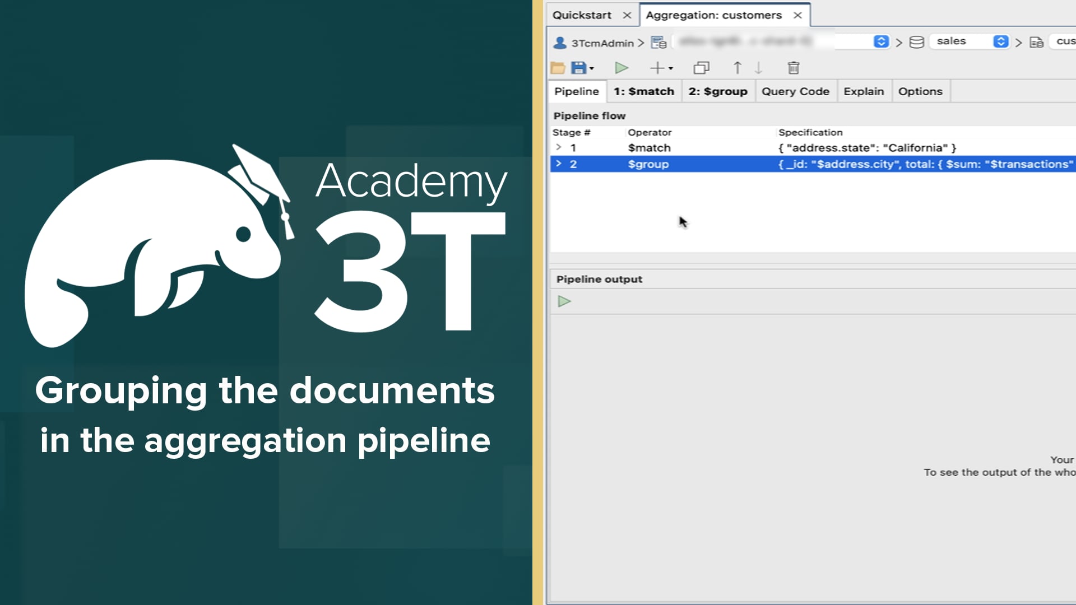Screen dimensions: 1076x605
Task: Click the database cylinder icon
Action: [916, 42]
